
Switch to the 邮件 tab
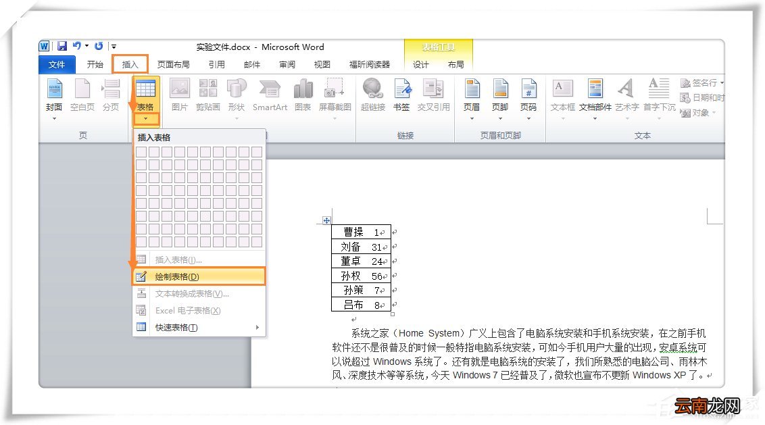click(252, 64)
